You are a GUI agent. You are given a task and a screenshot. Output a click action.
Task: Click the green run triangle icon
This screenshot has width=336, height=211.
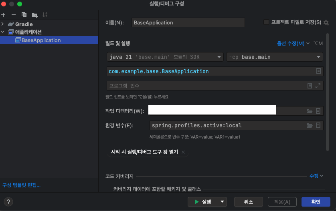[x=196, y=202]
